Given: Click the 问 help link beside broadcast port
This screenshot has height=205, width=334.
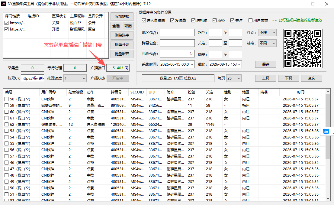Looking at the screenshot, I should 126,68.
